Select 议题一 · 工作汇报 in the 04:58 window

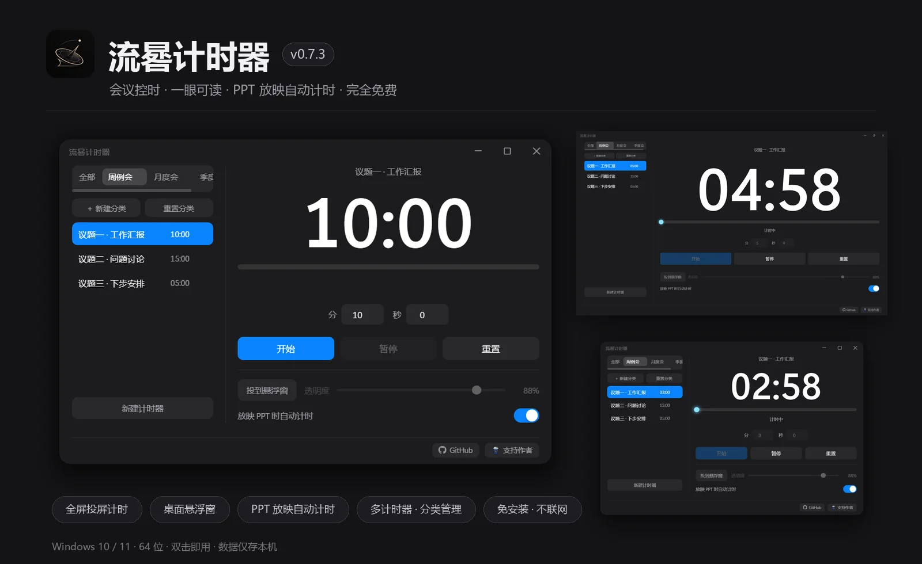(x=615, y=166)
